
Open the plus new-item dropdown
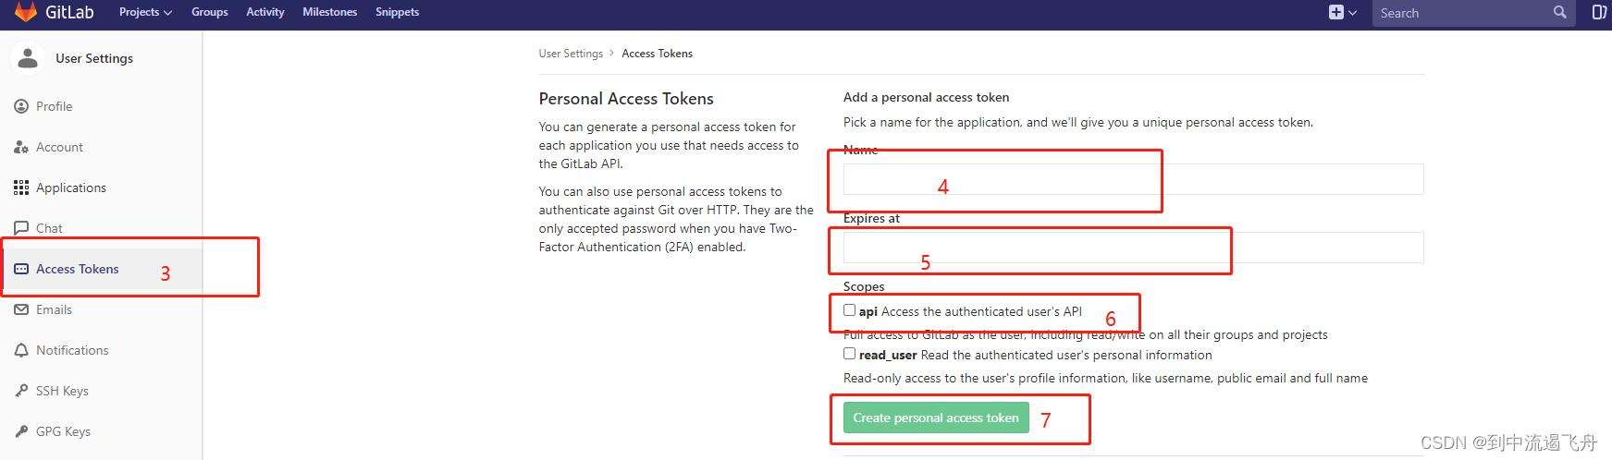tap(1343, 12)
